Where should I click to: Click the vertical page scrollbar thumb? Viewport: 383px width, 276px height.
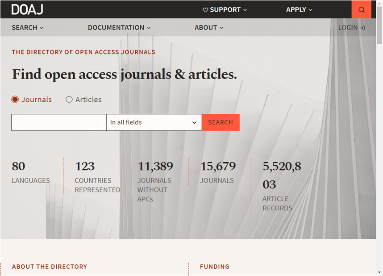(x=379, y=25)
